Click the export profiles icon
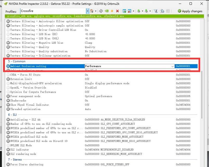The width and height of the screenshot is (209, 167). 139,11
